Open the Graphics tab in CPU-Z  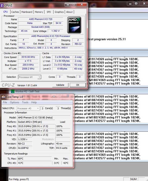tap(59, 12)
